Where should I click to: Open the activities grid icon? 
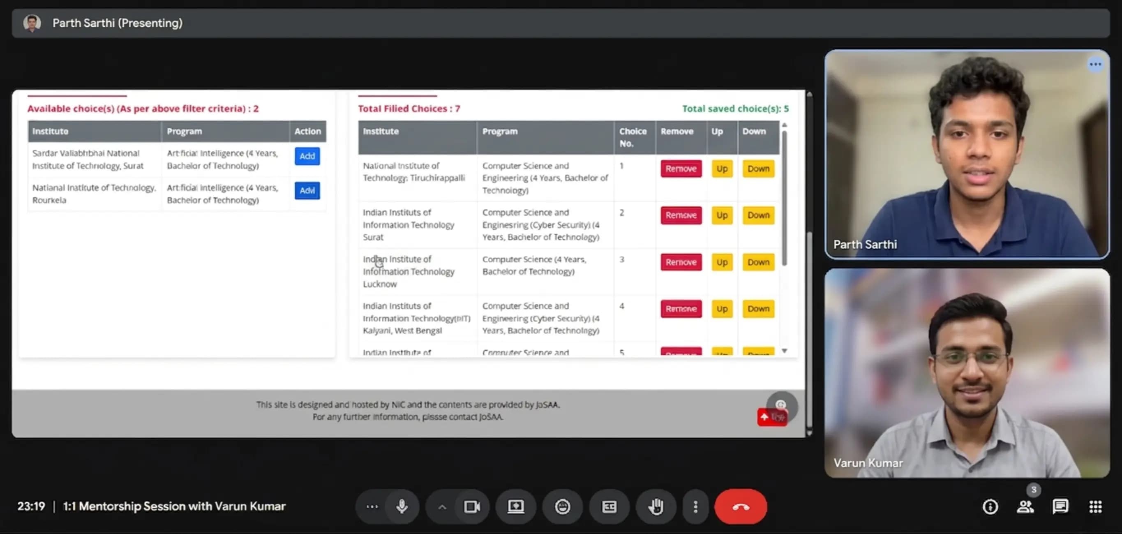(1095, 506)
